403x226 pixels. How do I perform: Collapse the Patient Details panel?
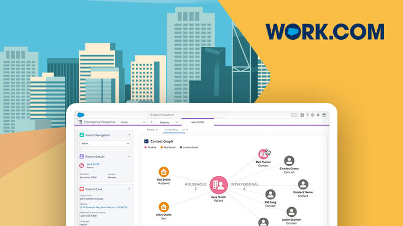click(x=130, y=156)
